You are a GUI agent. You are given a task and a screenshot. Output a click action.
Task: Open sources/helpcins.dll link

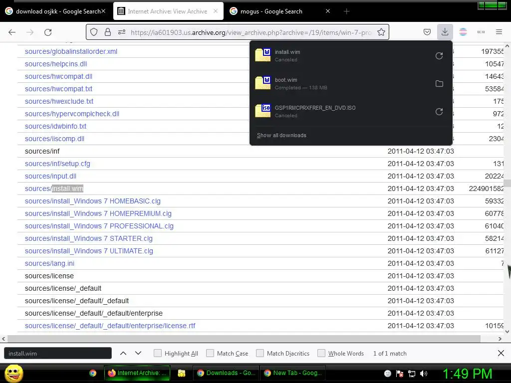click(56, 64)
